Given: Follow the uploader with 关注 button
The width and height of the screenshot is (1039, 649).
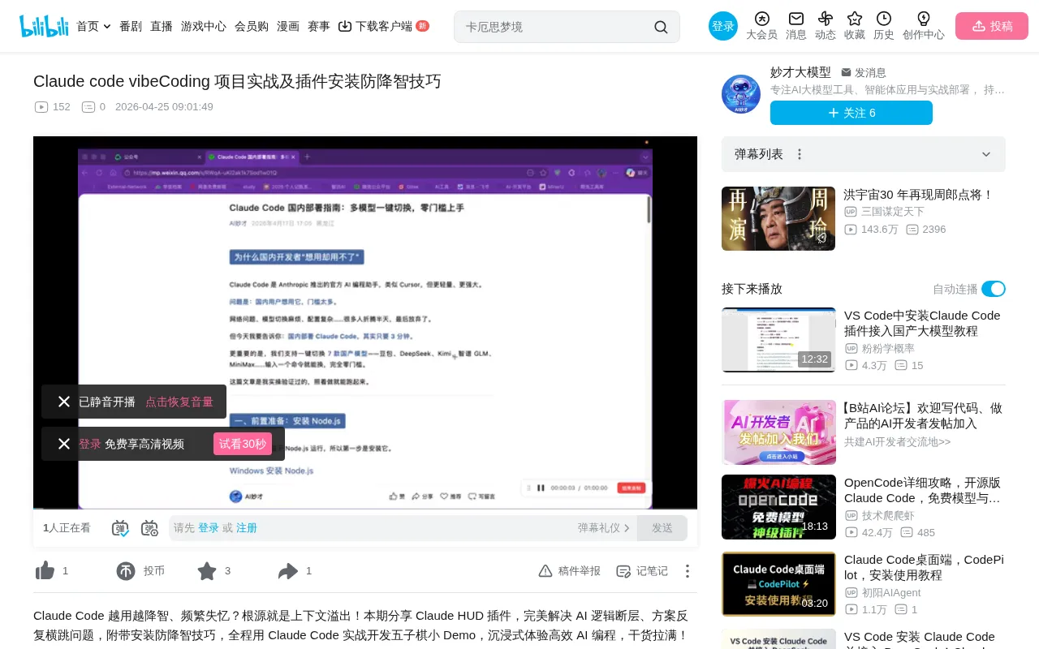Looking at the screenshot, I should 851,113.
